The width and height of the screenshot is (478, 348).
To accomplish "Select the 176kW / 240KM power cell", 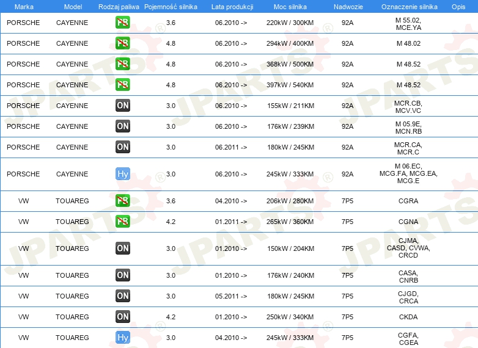I will tap(290, 275).
